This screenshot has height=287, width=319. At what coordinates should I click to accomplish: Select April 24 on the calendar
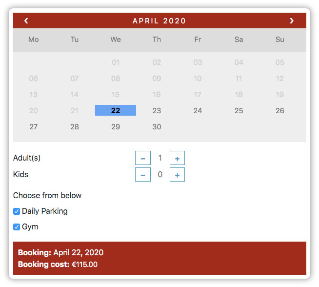[198, 110]
